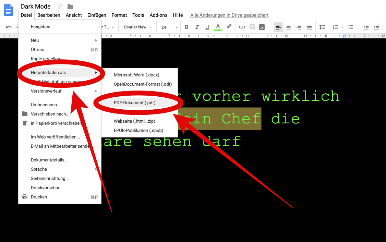Open the Datei menu
The height and width of the screenshot is (242, 386).
(26, 15)
